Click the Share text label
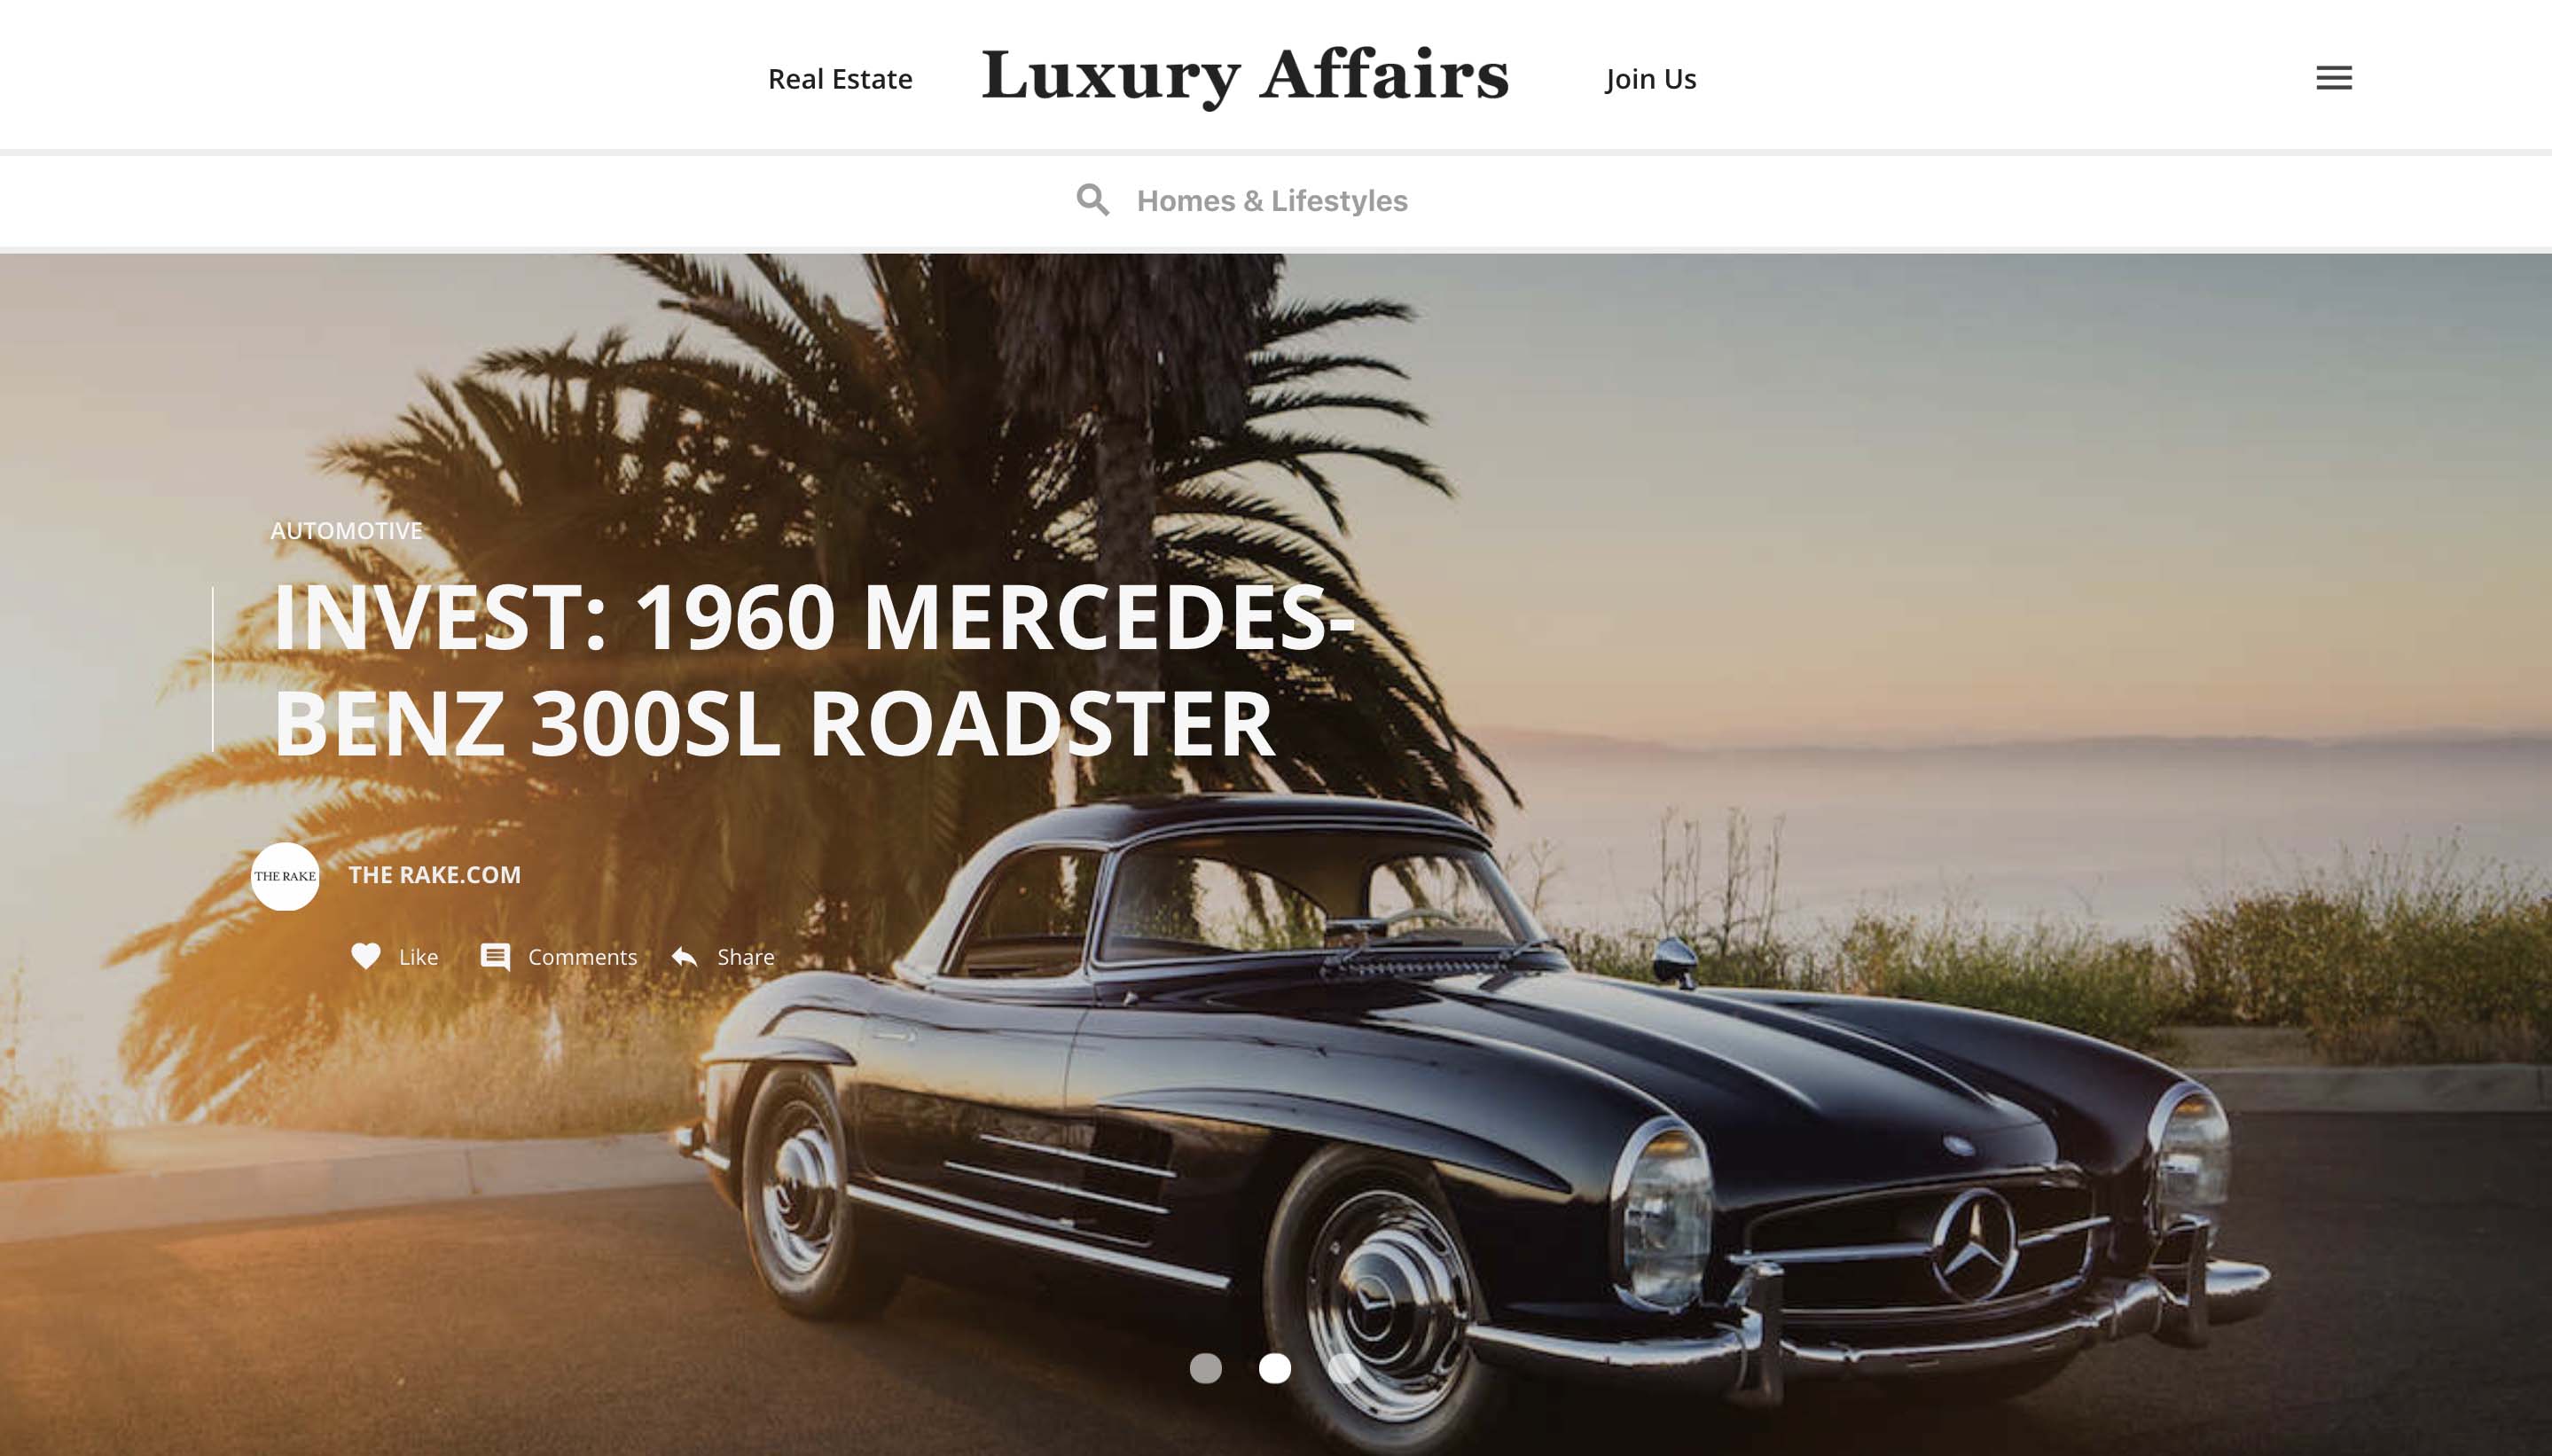 tap(746, 957)
